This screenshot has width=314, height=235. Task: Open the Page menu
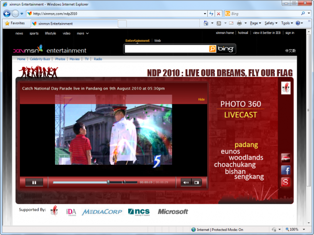click(x=255, y=23)
